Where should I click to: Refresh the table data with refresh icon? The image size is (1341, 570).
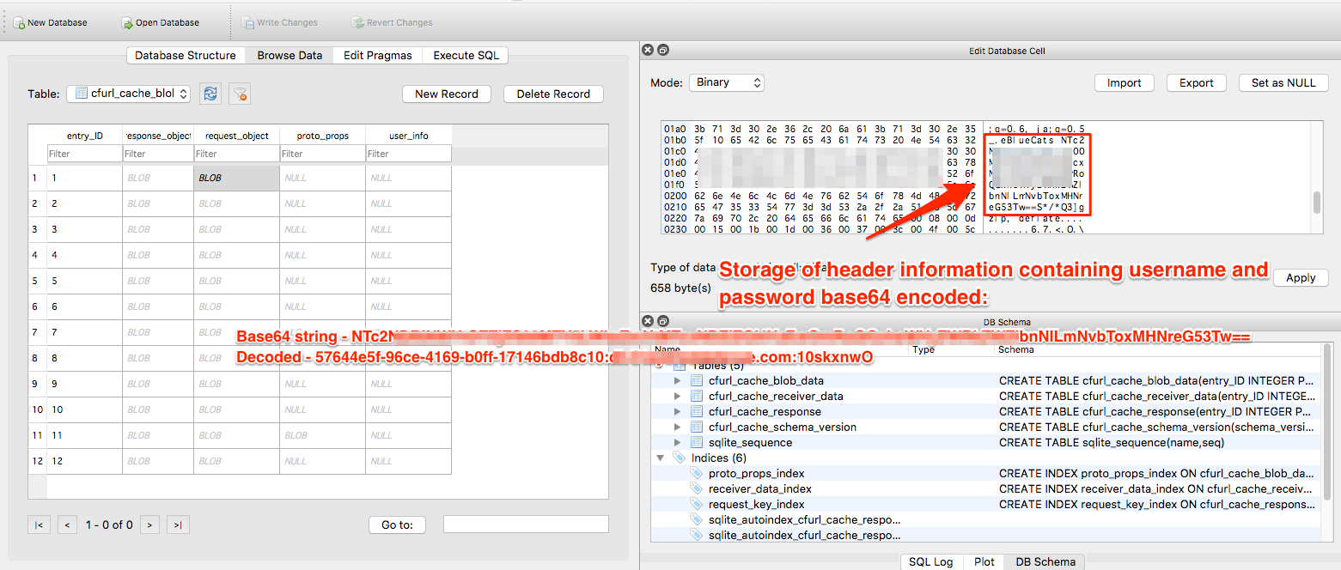[x=210, y=94]
